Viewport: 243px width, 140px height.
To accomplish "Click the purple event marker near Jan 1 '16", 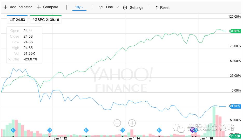I will [192, 130].
